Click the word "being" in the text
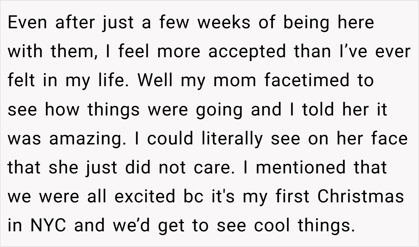 (306, 23)
